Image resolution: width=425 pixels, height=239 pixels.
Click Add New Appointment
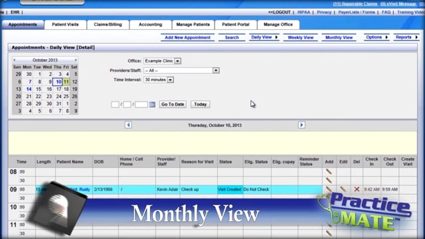(x=187, y=37)
